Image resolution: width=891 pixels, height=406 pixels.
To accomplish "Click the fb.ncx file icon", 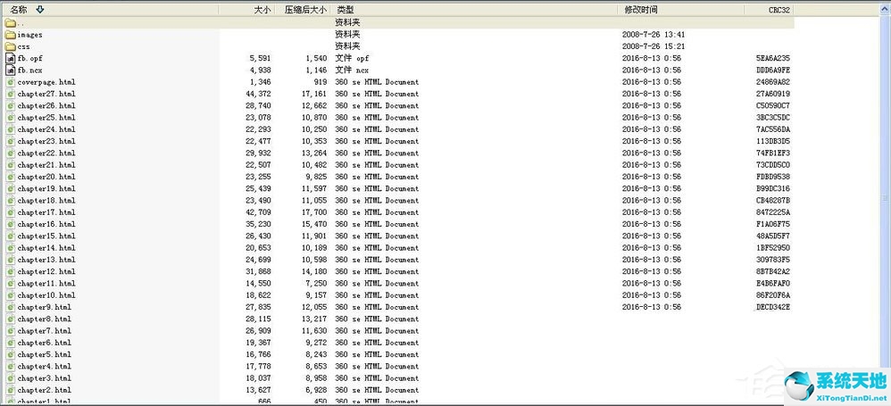I will click(x=10, y=70).
